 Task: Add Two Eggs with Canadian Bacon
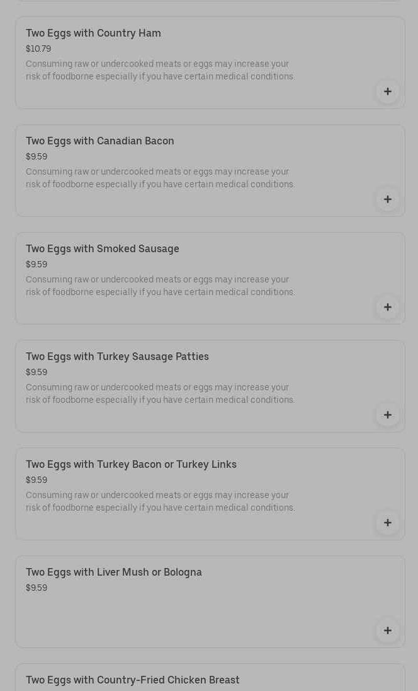(387, 200)
